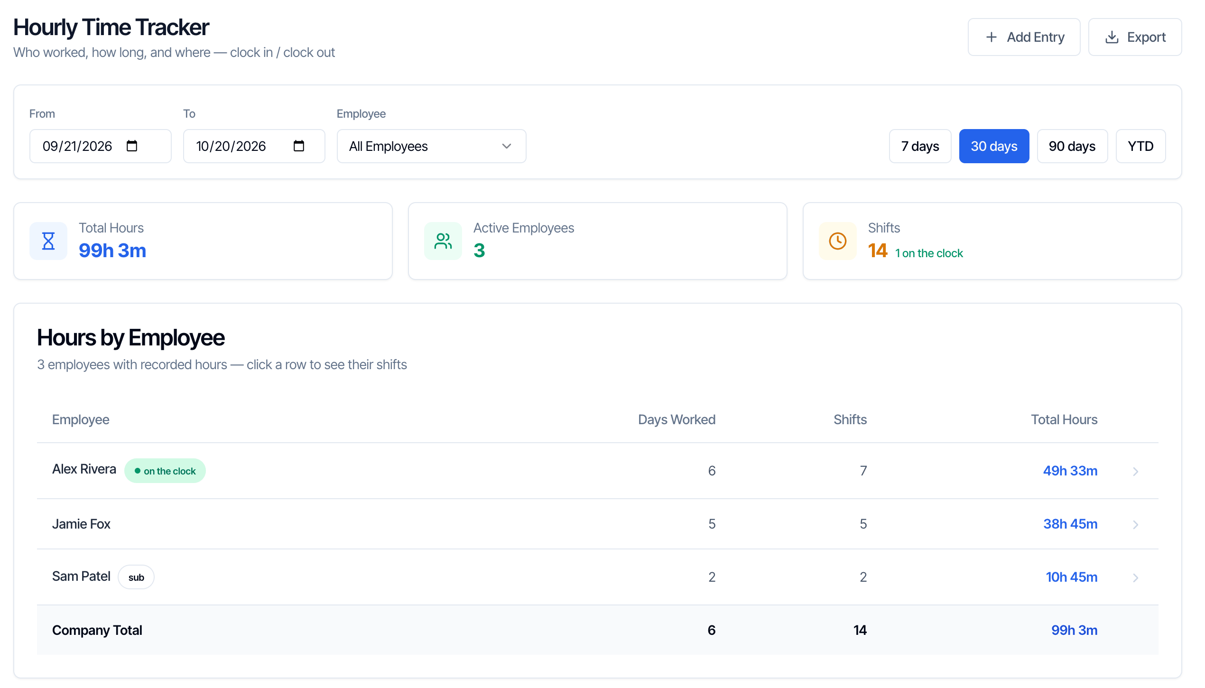Export the time tracker data

(1135, 37)
